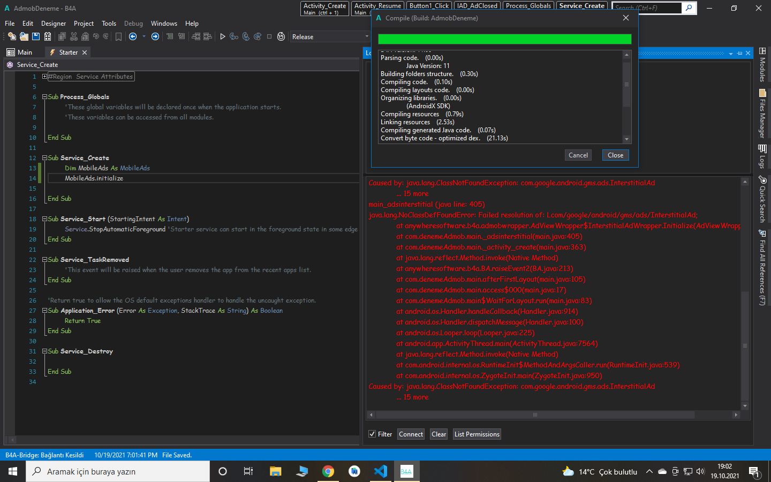Screen dimensions: 771x482
Task: Click Cancel in the Compile dialog
Action: coord(578,155)
